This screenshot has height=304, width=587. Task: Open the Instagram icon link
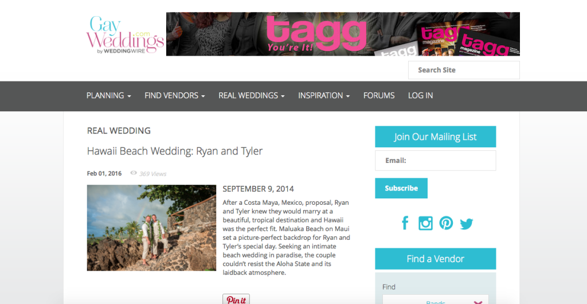click(425, 223)
